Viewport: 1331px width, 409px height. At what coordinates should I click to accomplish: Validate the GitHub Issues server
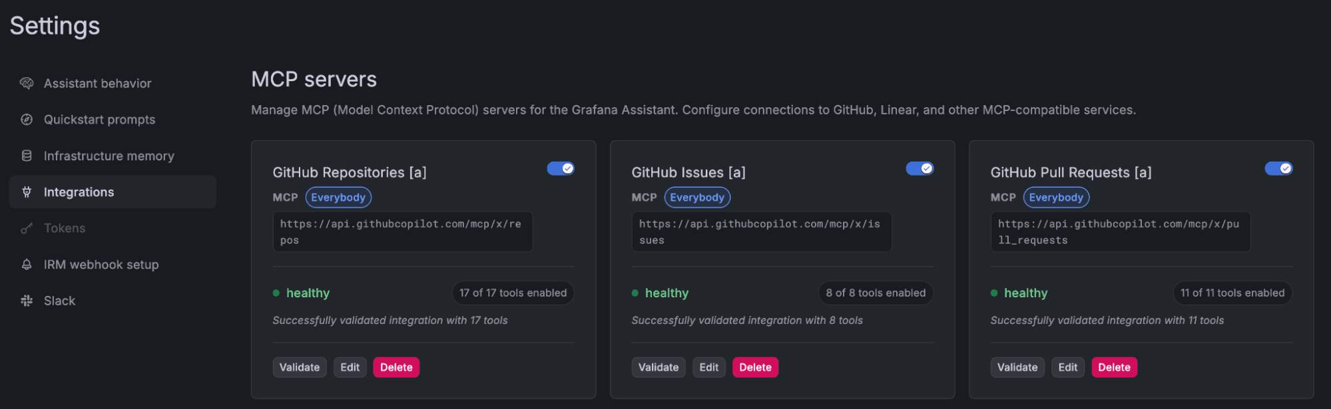[x=659, y=367]
